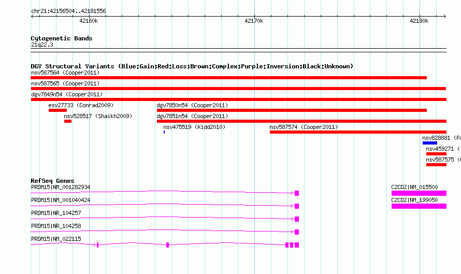The image size is (461, 274).
Task: Click the nsv528517 (Shaikh2009) small red bar
Action: pyautogui.click(x=68, y=121)
